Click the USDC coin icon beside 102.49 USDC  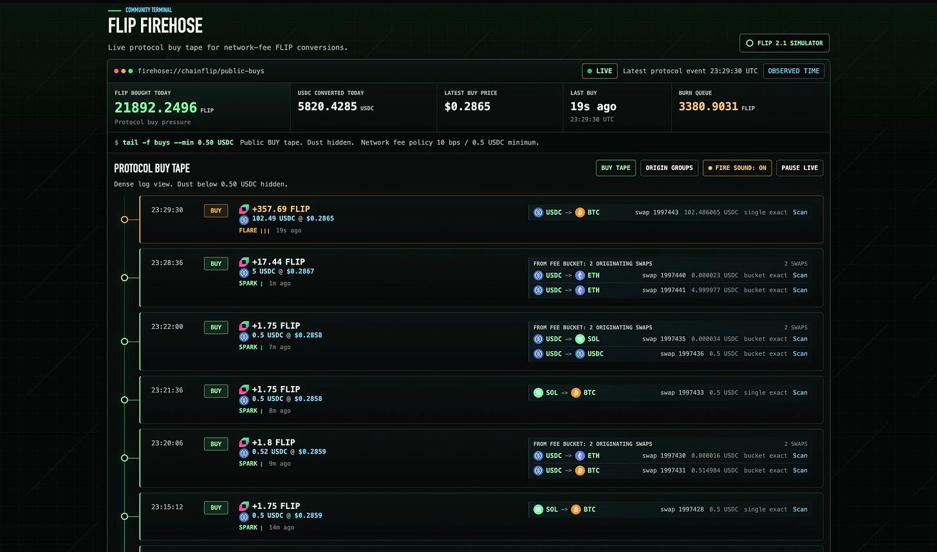(x=244, y=219)
